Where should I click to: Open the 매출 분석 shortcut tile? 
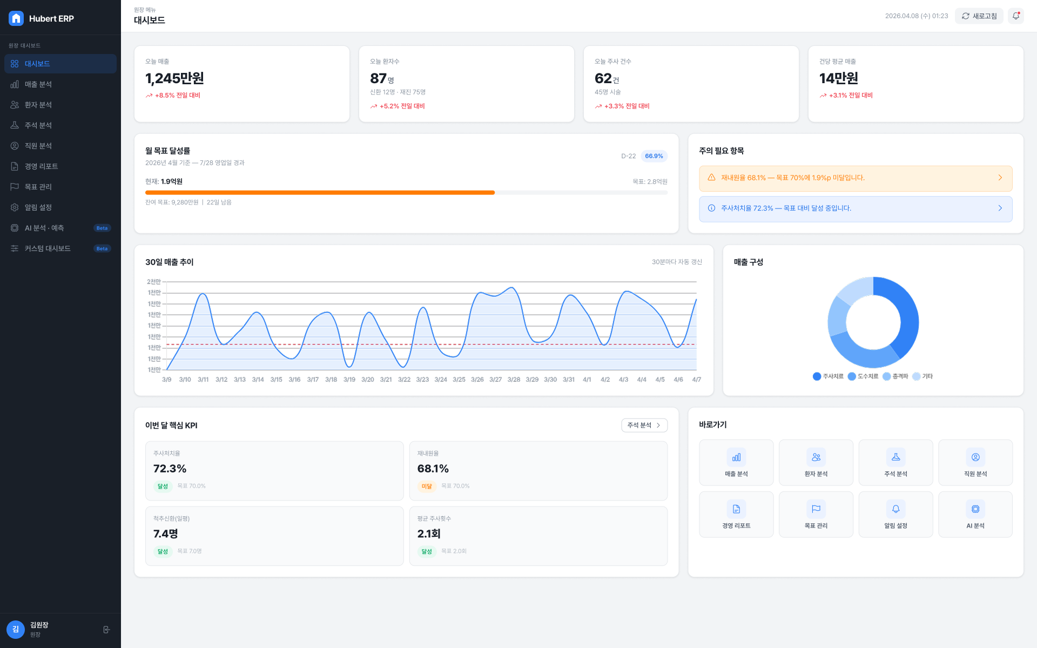point(736,463)
